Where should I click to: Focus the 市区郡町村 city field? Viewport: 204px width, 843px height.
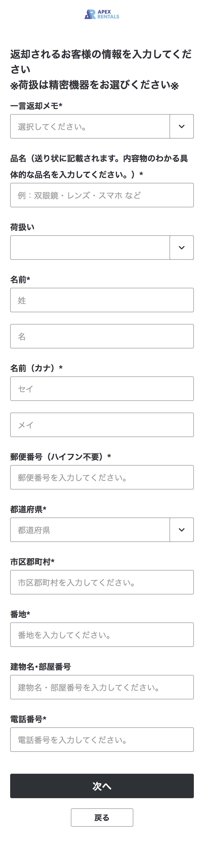click(102, 582)
